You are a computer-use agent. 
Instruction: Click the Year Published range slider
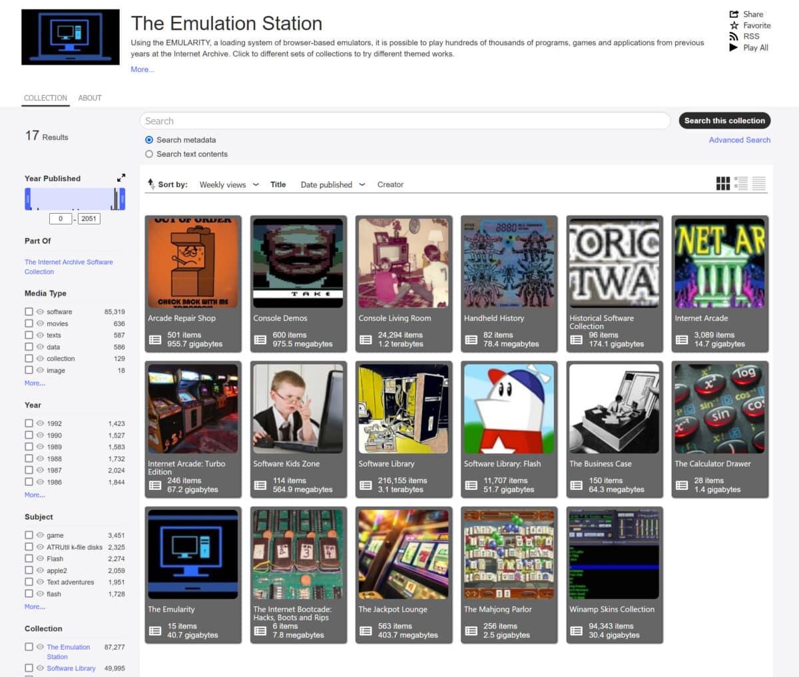click(x=75, y=198)
